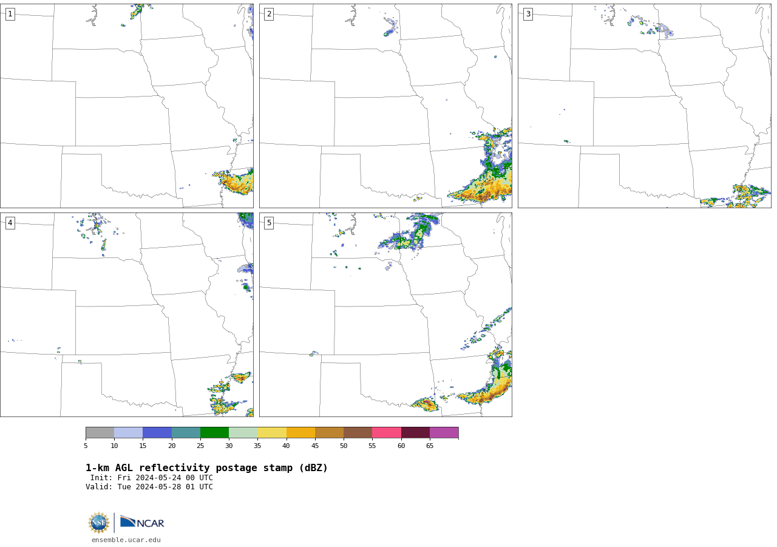Click the NCAR logo

pyautogui.click(x=142, y=522)
